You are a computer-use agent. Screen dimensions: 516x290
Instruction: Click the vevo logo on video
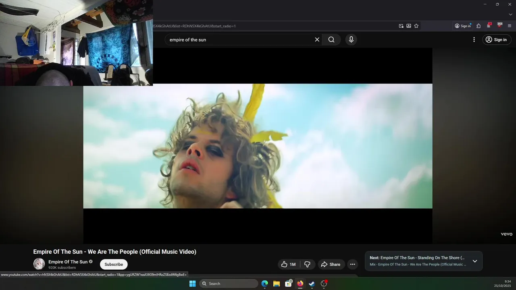click(x=506, y=234)
